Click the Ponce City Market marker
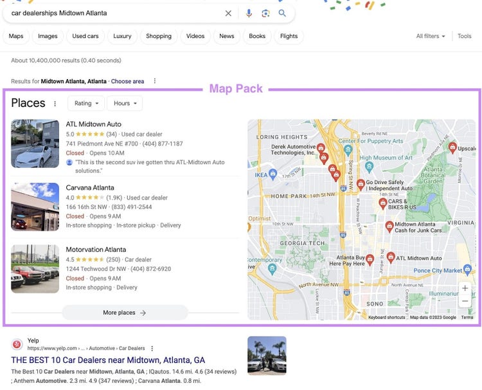 point(467,270)
